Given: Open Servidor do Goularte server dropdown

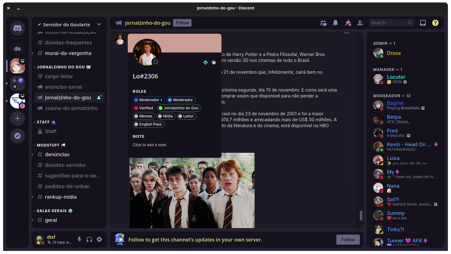Looking at the screenshot, I should click(99, 24).
